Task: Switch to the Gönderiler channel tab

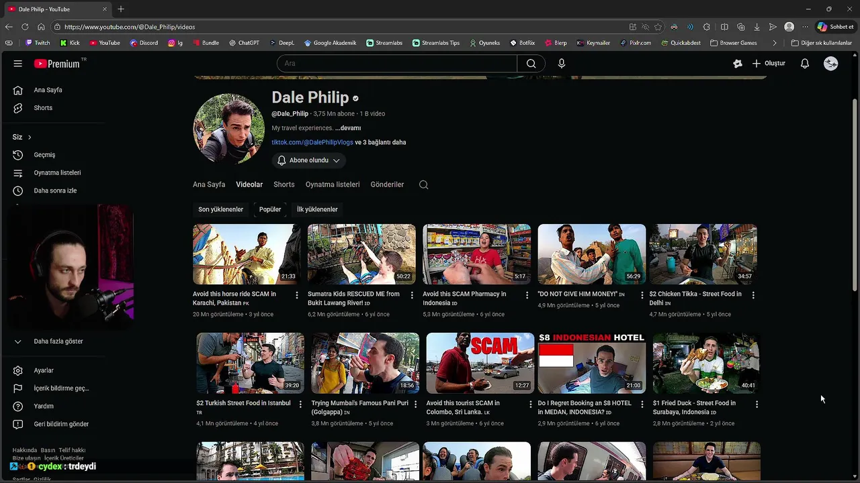Action: [x=387, y=184]
